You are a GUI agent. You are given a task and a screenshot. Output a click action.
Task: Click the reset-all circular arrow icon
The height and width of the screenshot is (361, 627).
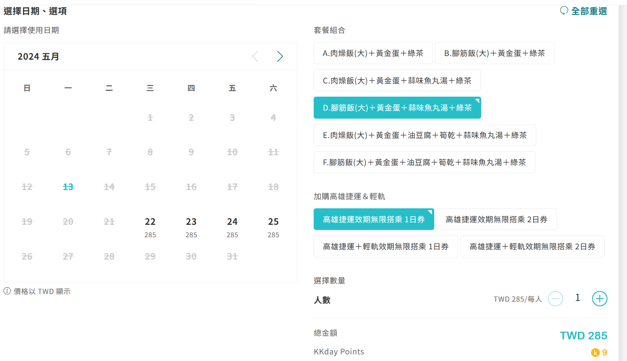click(564, 11)
